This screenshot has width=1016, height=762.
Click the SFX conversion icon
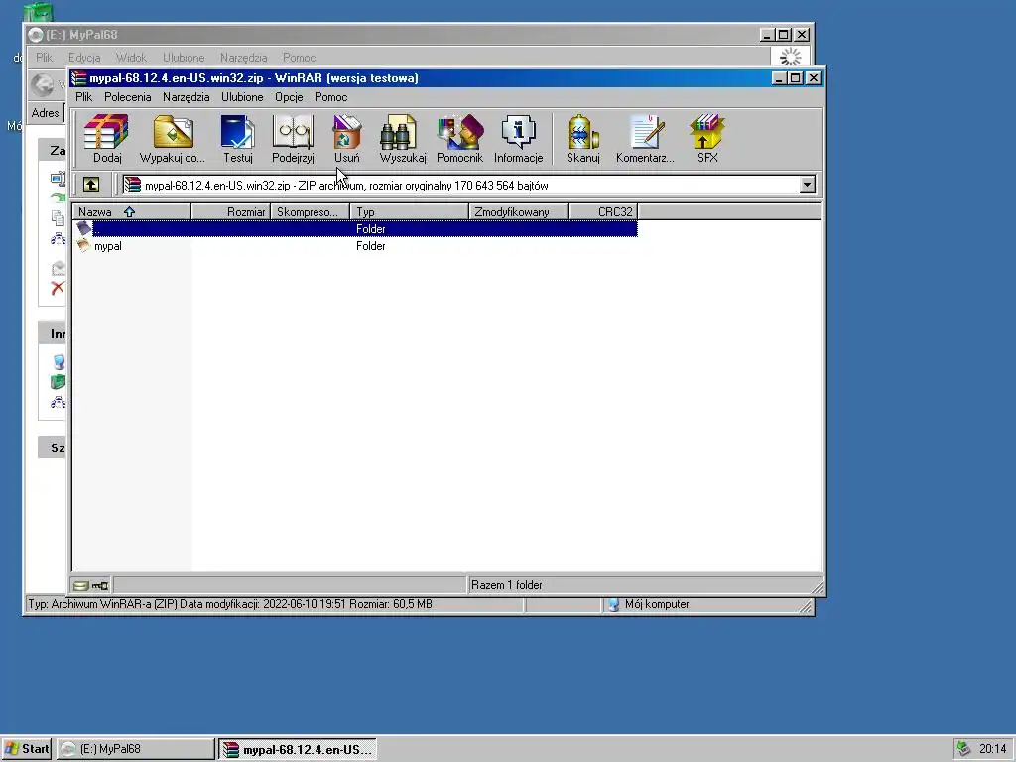(x=707, y=138)
